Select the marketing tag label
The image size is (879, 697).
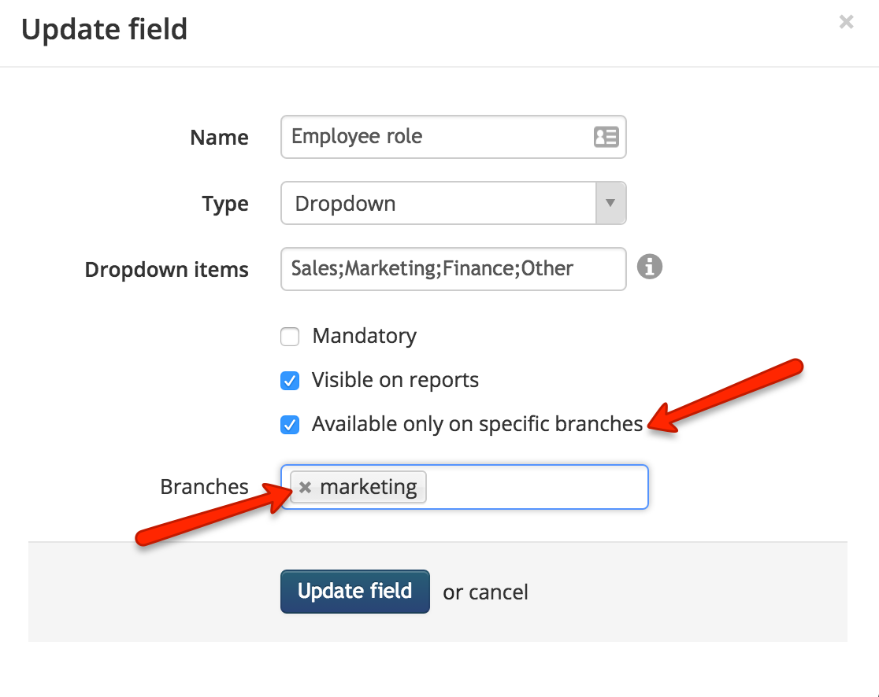[x=369, y=487]
